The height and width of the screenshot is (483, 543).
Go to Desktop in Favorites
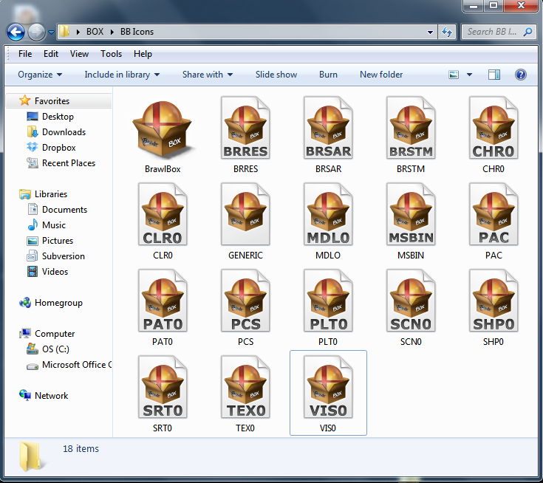[x=58, y=117]
